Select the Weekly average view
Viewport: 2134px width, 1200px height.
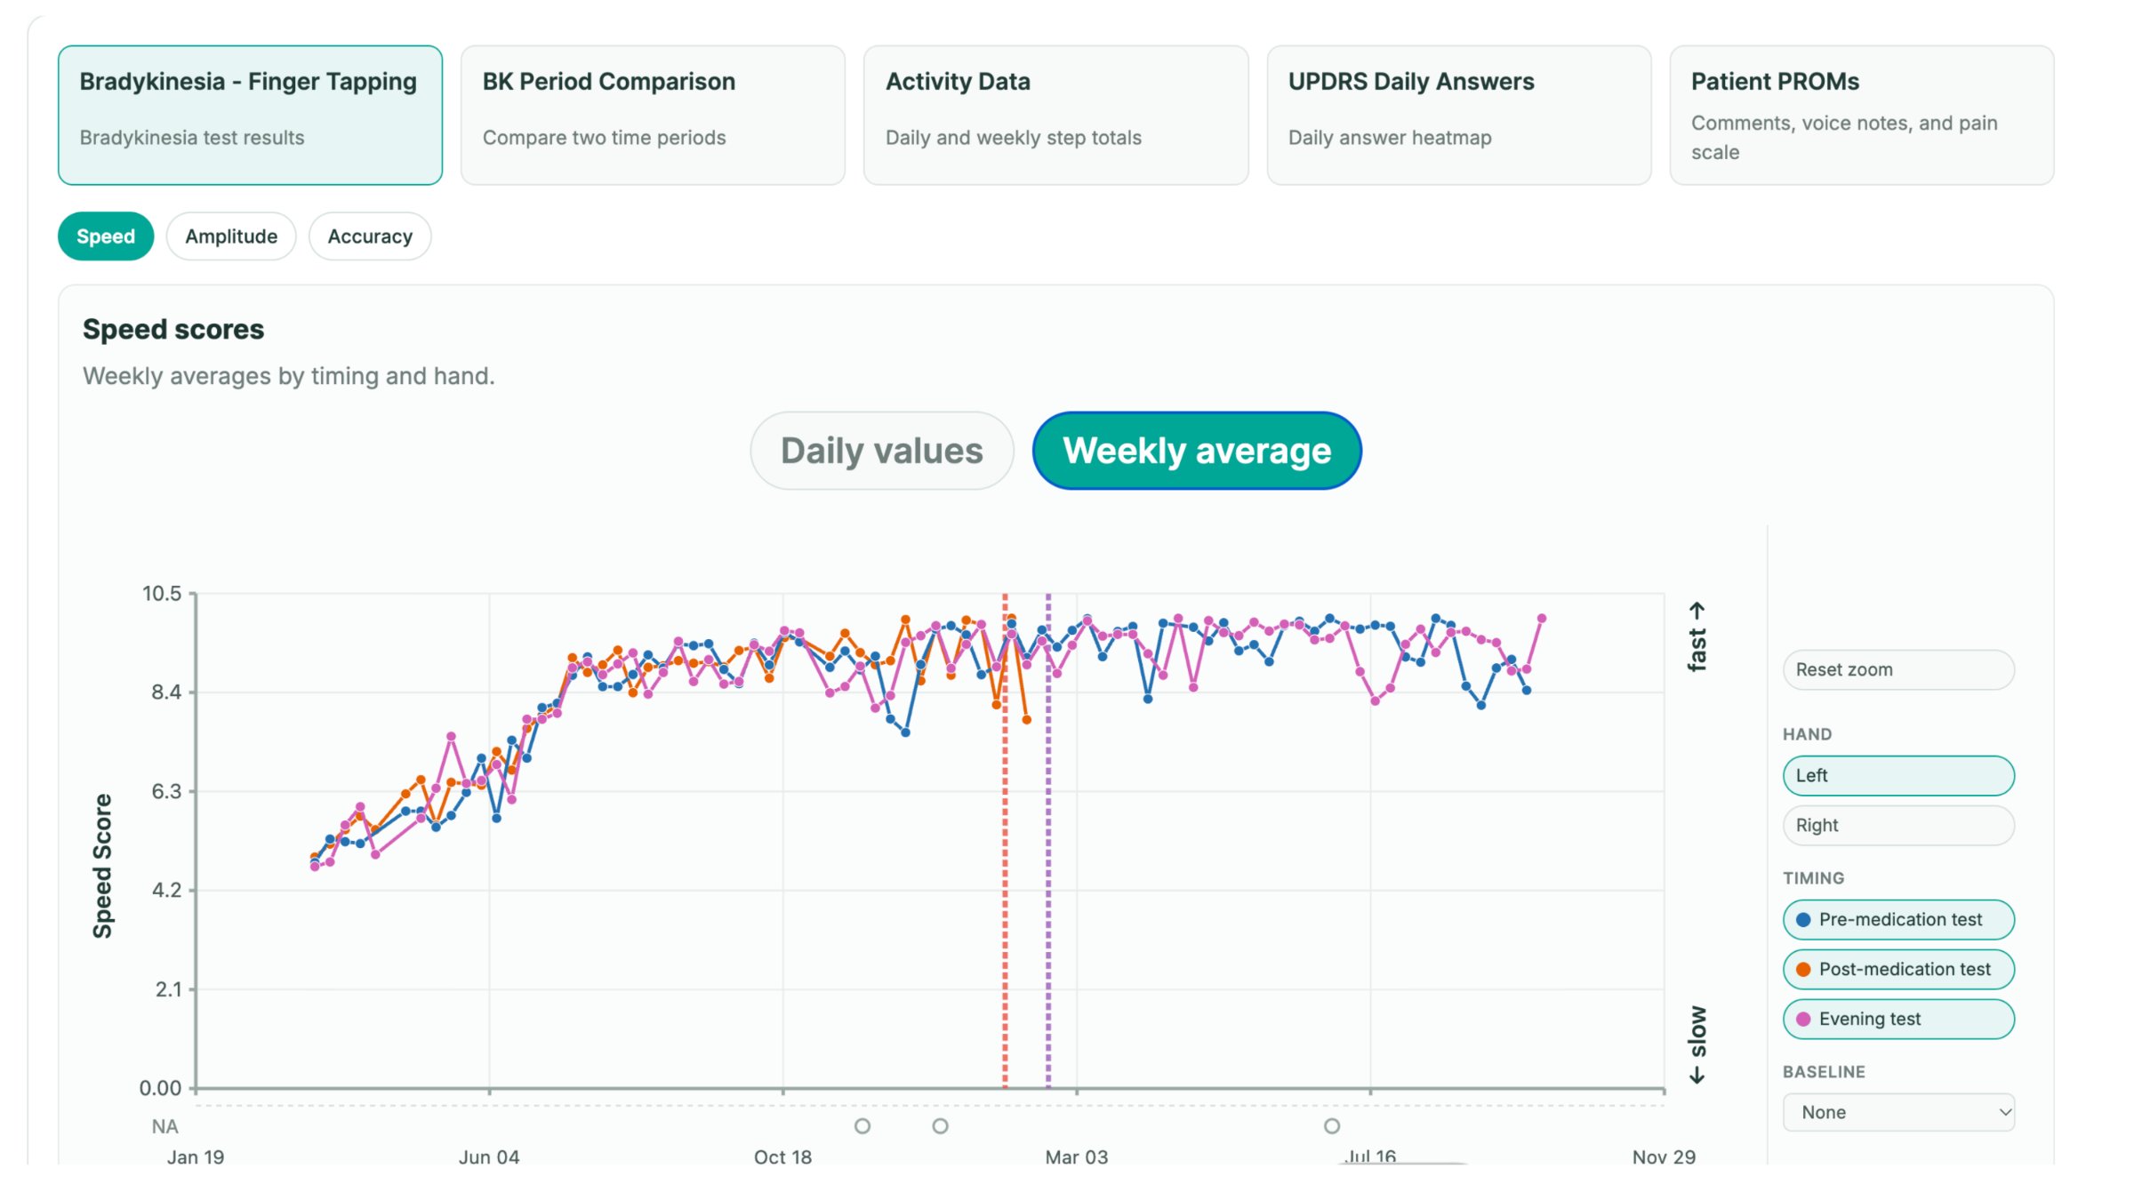click(x=1197, y=451)
